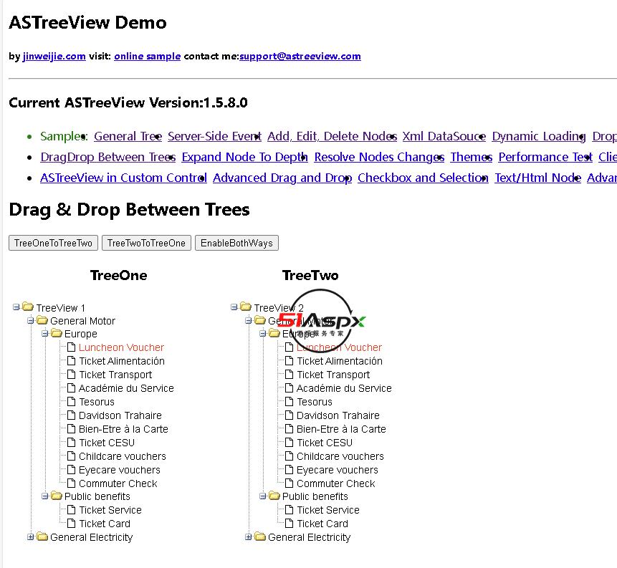This screenshot has height=568, width=617.
Task: Collapse Public benefits in TreeOne
Action: point(44,496)
